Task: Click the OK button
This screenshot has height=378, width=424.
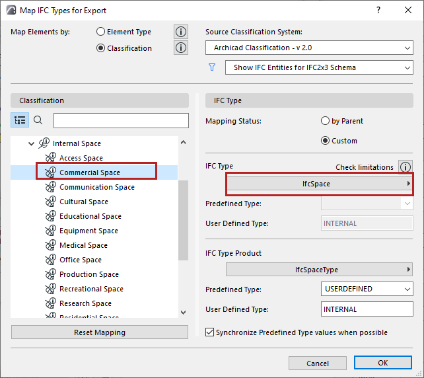Action: click(x=382, y=363)
